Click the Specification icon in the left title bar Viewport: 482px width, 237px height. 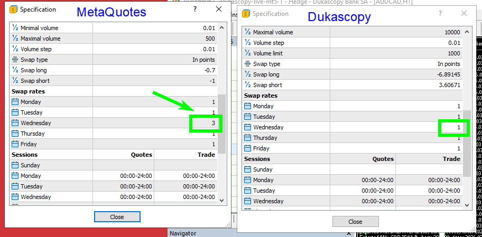point(13,9)
